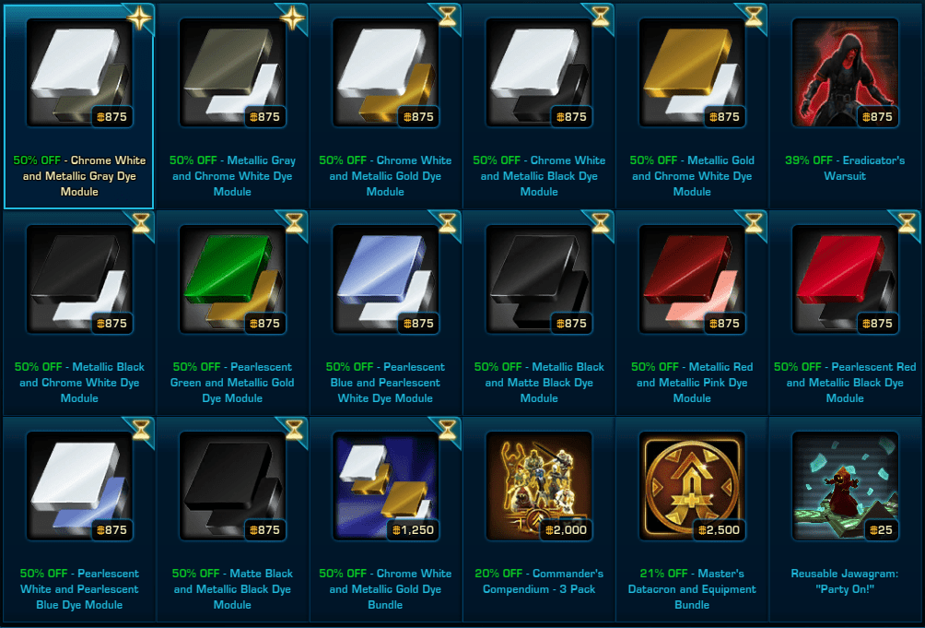The width and height of the screenshot is (925, 628).
Task: Click the Metallic Red and Metallic Pink dye icon
Action: (x=692, y=279)
